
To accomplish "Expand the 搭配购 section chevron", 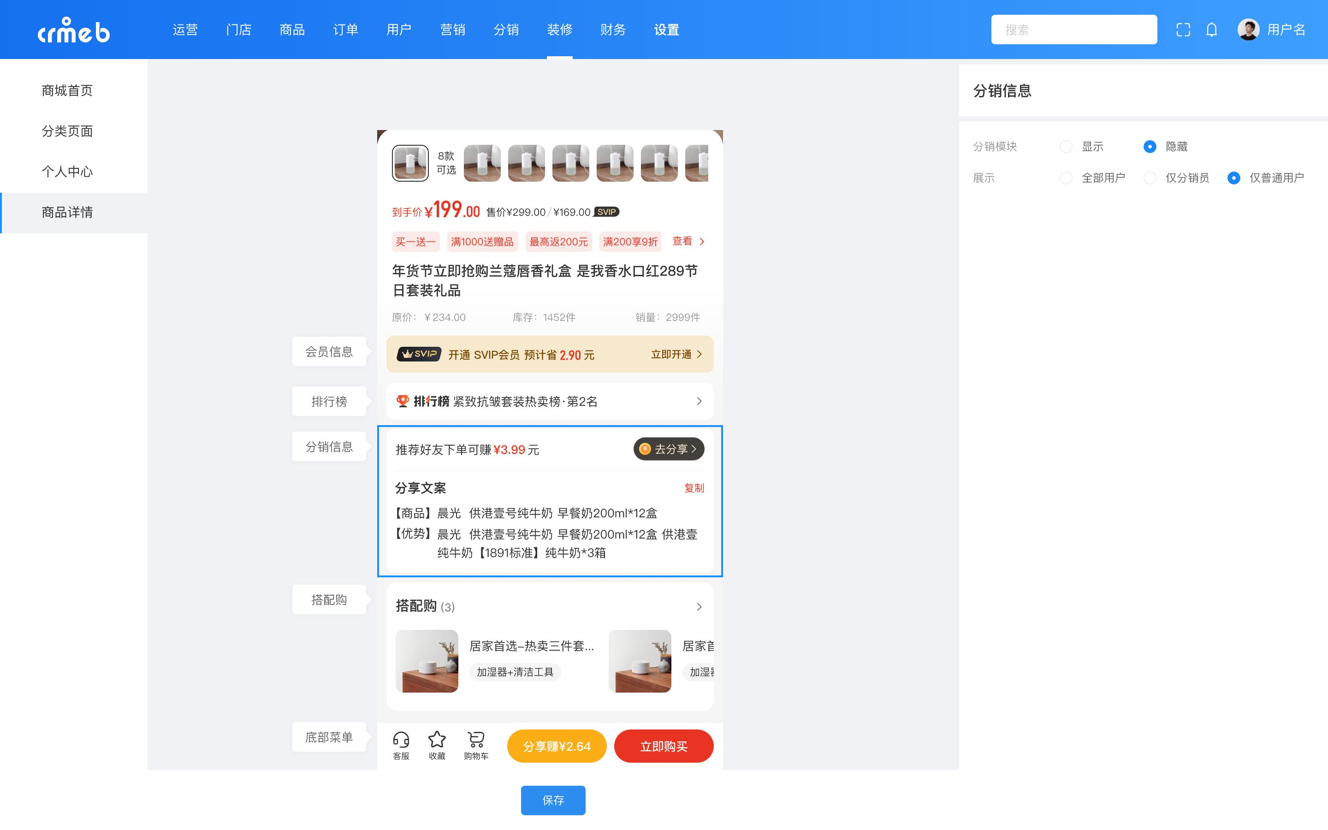I will 699,606.
